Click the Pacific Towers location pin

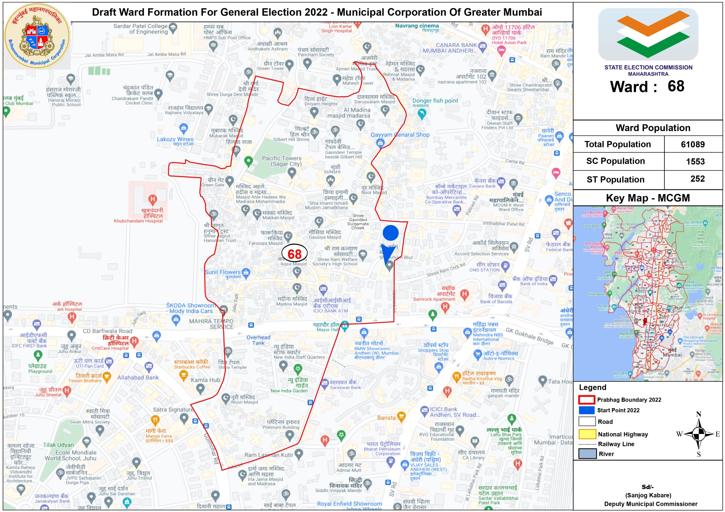coord(292,172)
